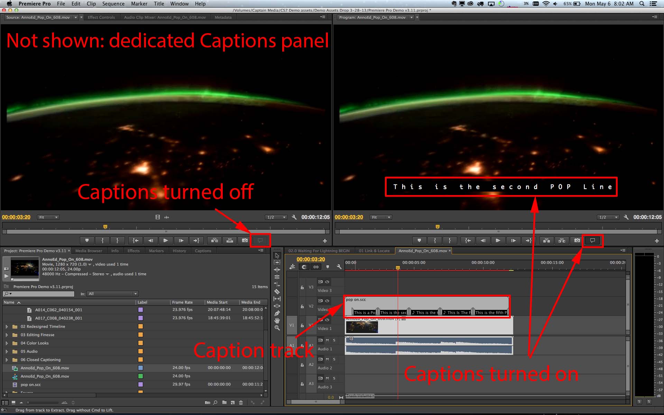Viewport: 664px width, 415px height.
Task: Play clip in Source monitor
Action: [x=166, y=240]
